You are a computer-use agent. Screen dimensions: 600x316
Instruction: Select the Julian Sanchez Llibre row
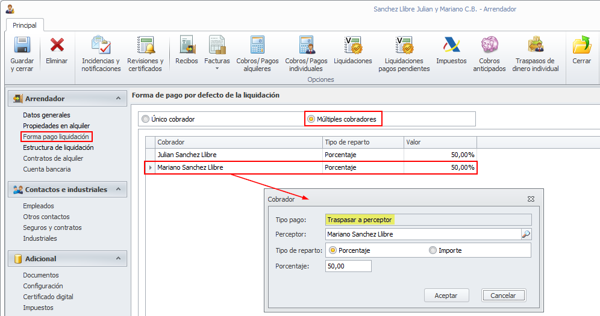click(311, 155)
